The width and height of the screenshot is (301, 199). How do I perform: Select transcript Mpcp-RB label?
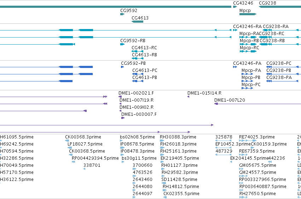(249, 41)
